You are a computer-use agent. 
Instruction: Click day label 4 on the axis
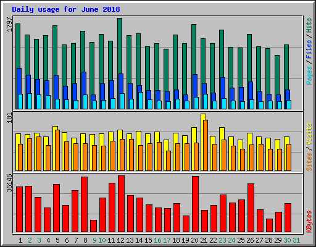click(48, 240)
